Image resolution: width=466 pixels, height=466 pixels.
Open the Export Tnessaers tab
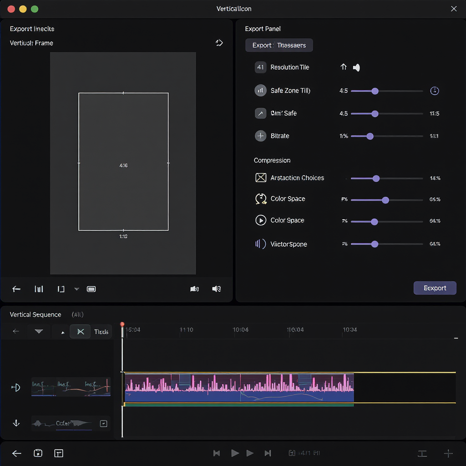tap(279, 45)
